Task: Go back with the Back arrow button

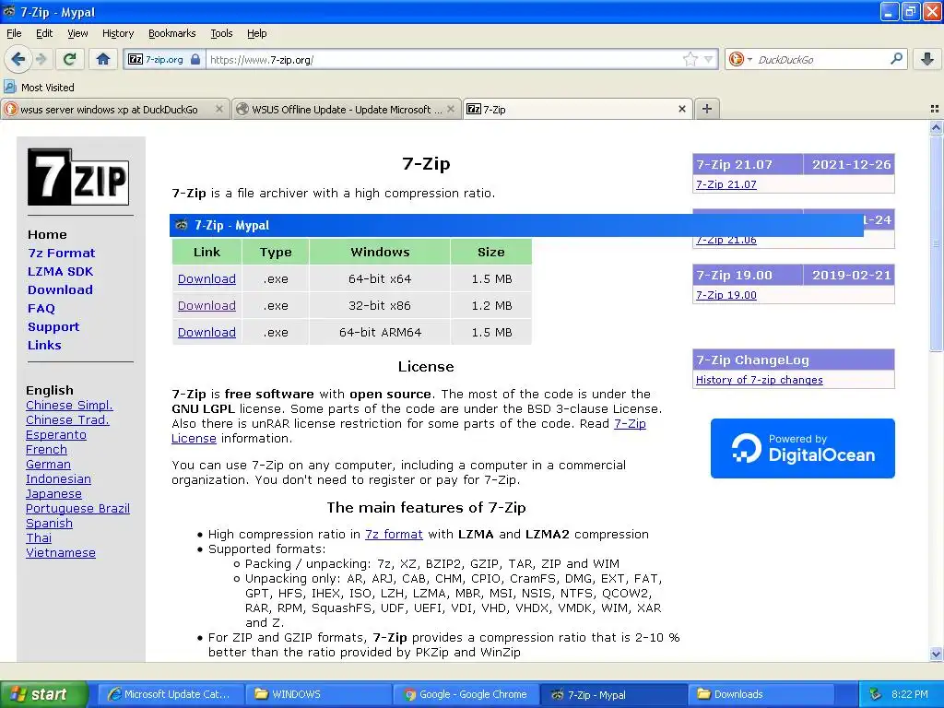Action: click(18, 59)
